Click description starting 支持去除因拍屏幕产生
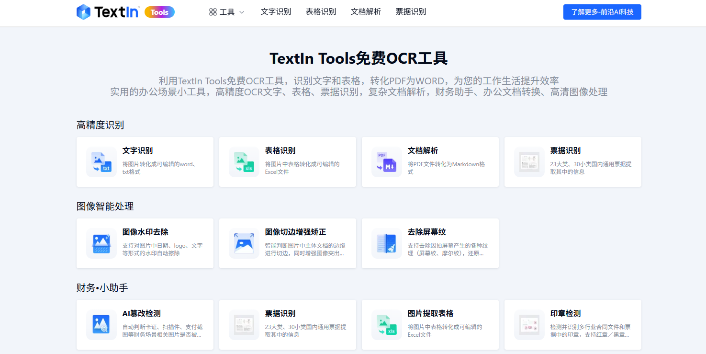 448,249
